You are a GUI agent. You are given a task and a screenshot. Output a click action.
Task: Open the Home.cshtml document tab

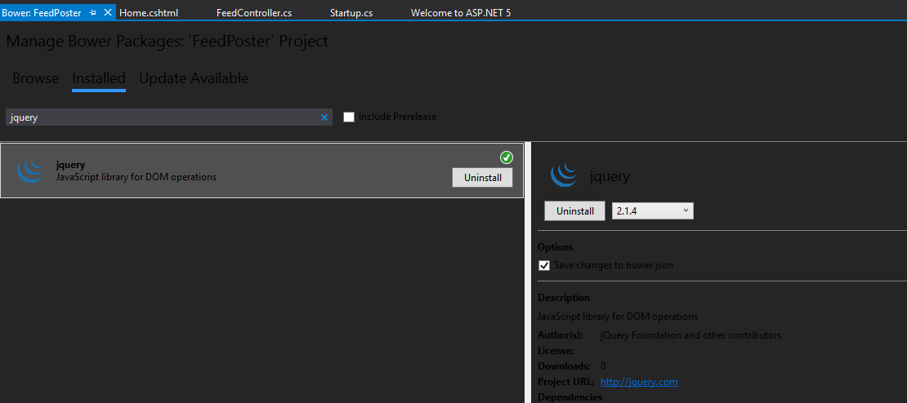pyautogui.click(x=149, y=13)
